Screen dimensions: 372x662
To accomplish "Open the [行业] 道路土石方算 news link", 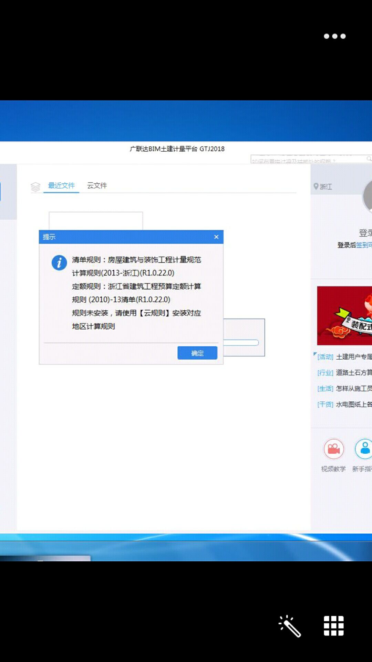I will point(344,373).
